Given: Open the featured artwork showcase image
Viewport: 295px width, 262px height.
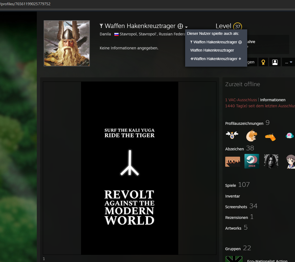Looking at the screenshot, I should click(x=129, y=168).
